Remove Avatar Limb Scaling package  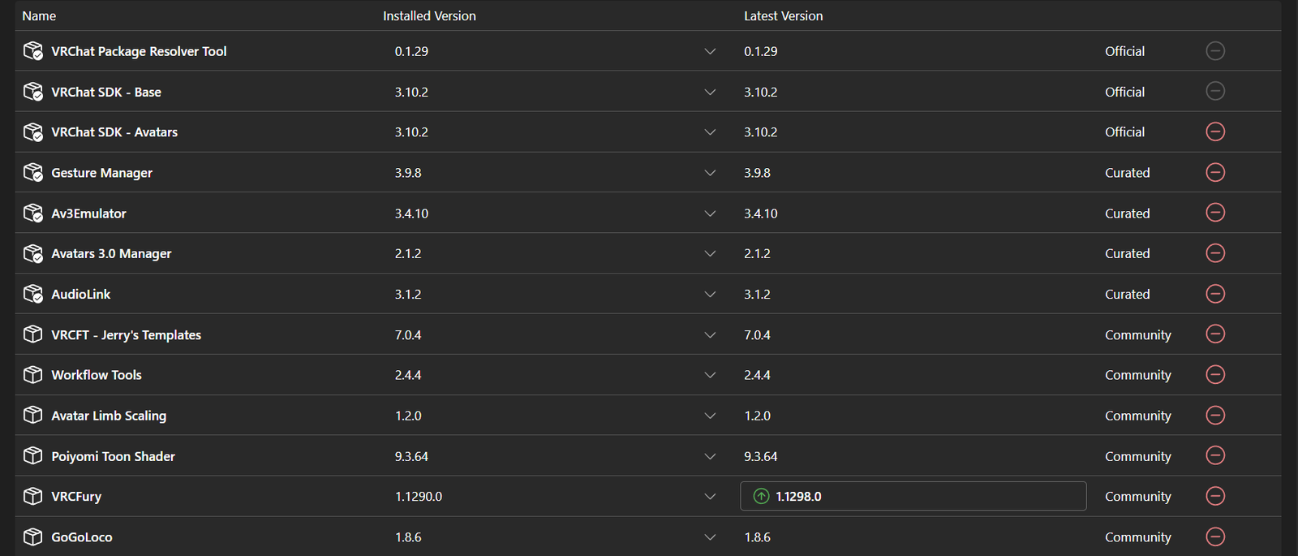coord(1215,415)
